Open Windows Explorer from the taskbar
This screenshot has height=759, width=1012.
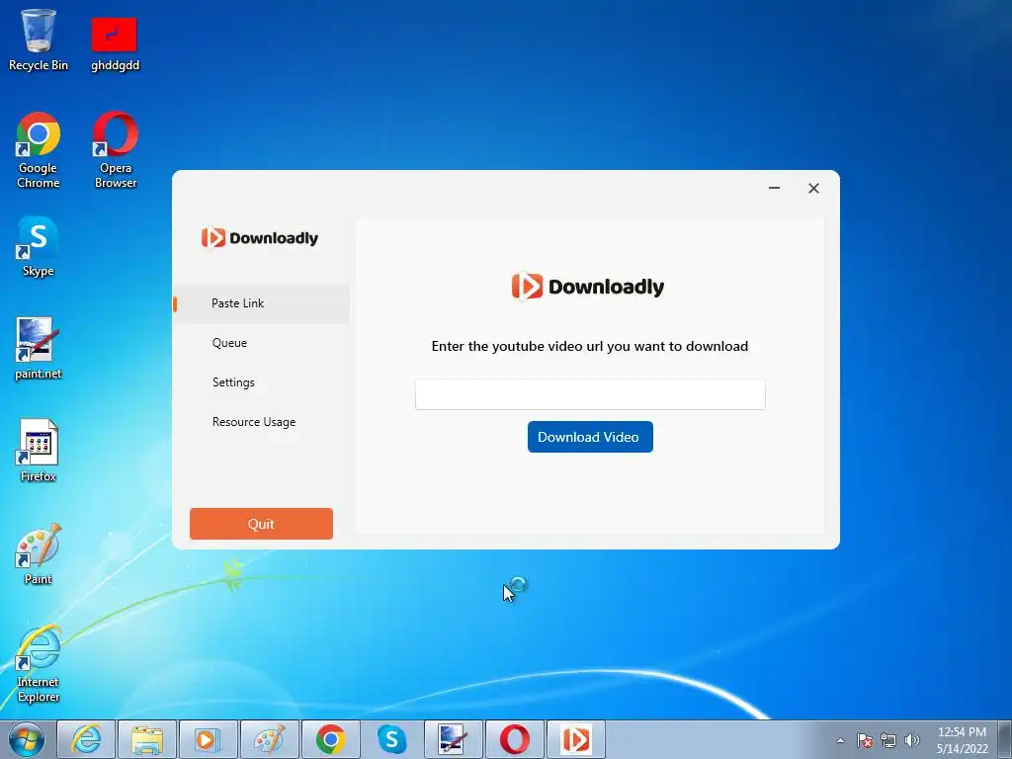[x=147, y=739]
